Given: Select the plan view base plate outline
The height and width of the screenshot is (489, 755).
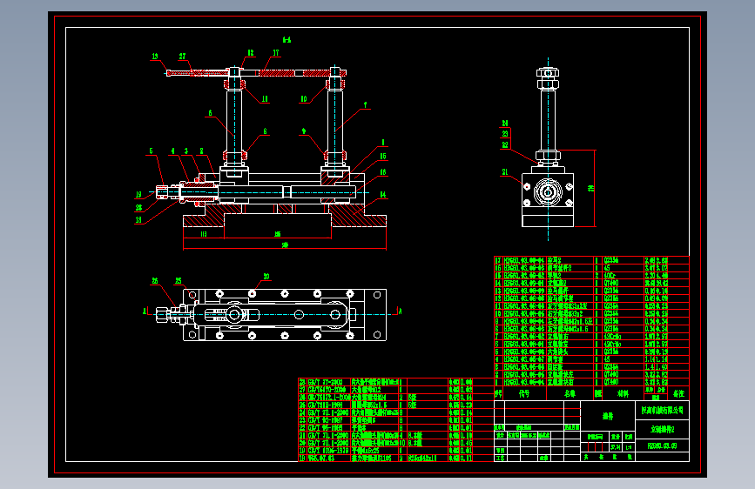Looking at the screenshot, I should 285,315.
